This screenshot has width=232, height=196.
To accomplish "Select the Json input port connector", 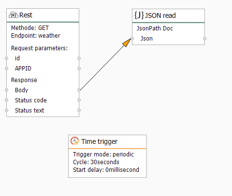I will pyautogui.click(x=132, y=39).
